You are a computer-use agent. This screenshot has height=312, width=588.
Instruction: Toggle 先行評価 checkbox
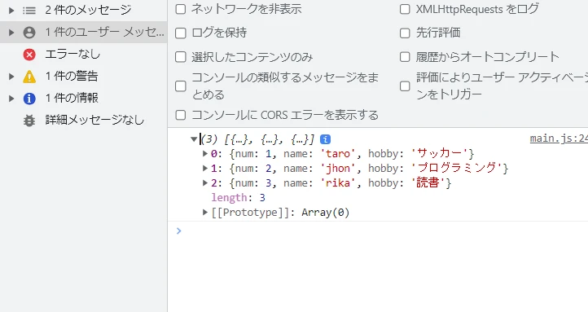tap(405, 33)
